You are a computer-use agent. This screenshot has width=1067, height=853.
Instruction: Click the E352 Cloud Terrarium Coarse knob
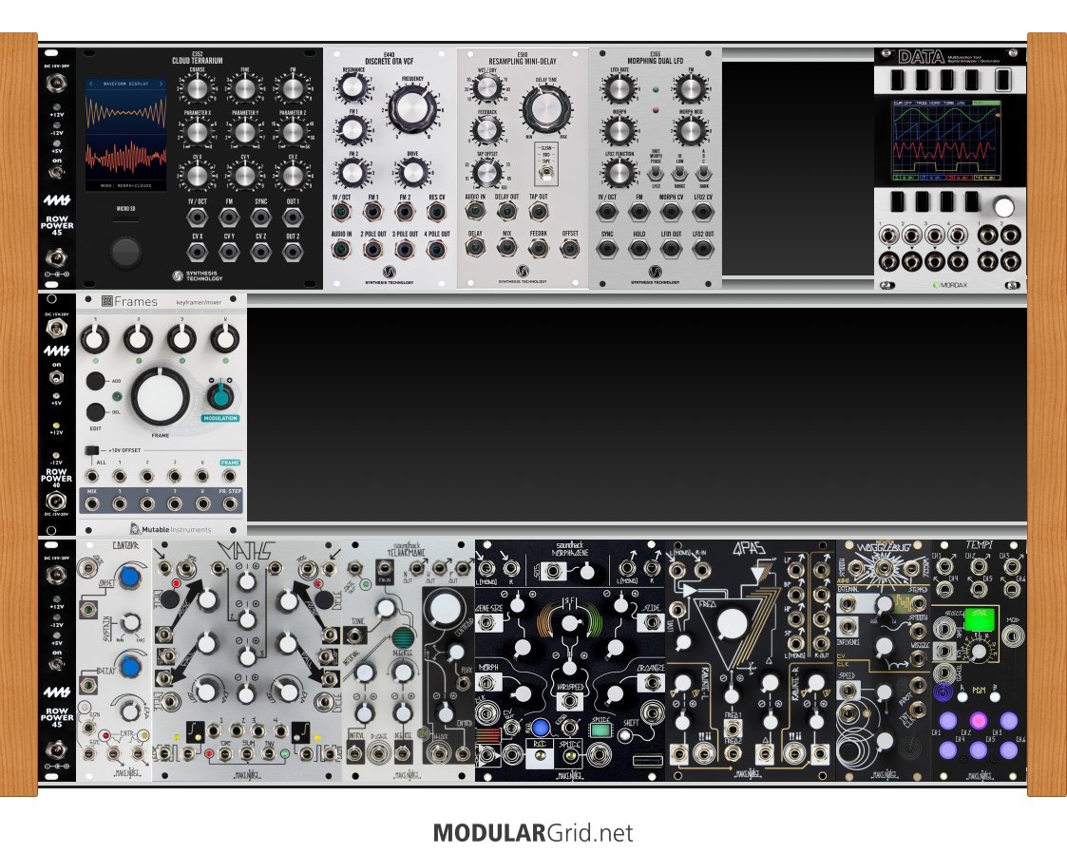(x=197, y=88)
